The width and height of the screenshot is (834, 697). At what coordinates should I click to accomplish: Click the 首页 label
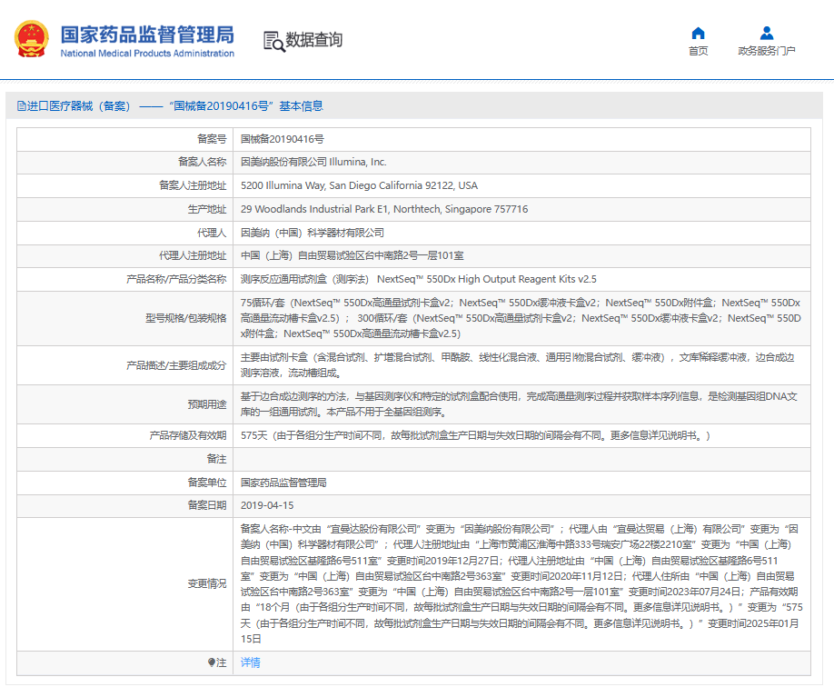pyautogui.click(x=698, y=51)
